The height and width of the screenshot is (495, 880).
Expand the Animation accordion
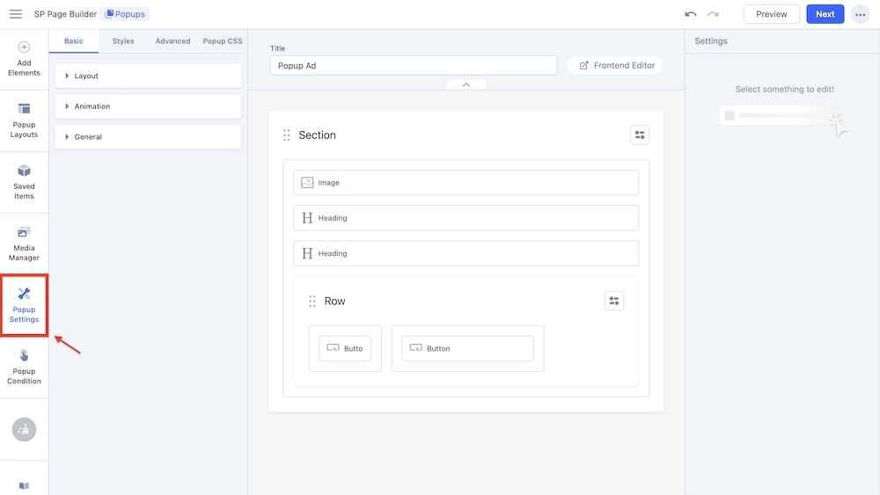pyautogui.click(x=148, y=106)
